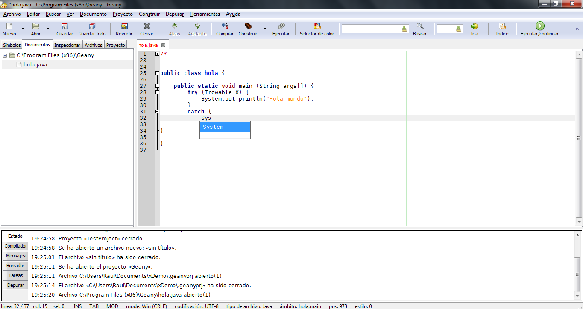Image resolution: width=583 pixels, height=309 pixels.
Task: Open the Indice toolbar icon
Action: 502,26
